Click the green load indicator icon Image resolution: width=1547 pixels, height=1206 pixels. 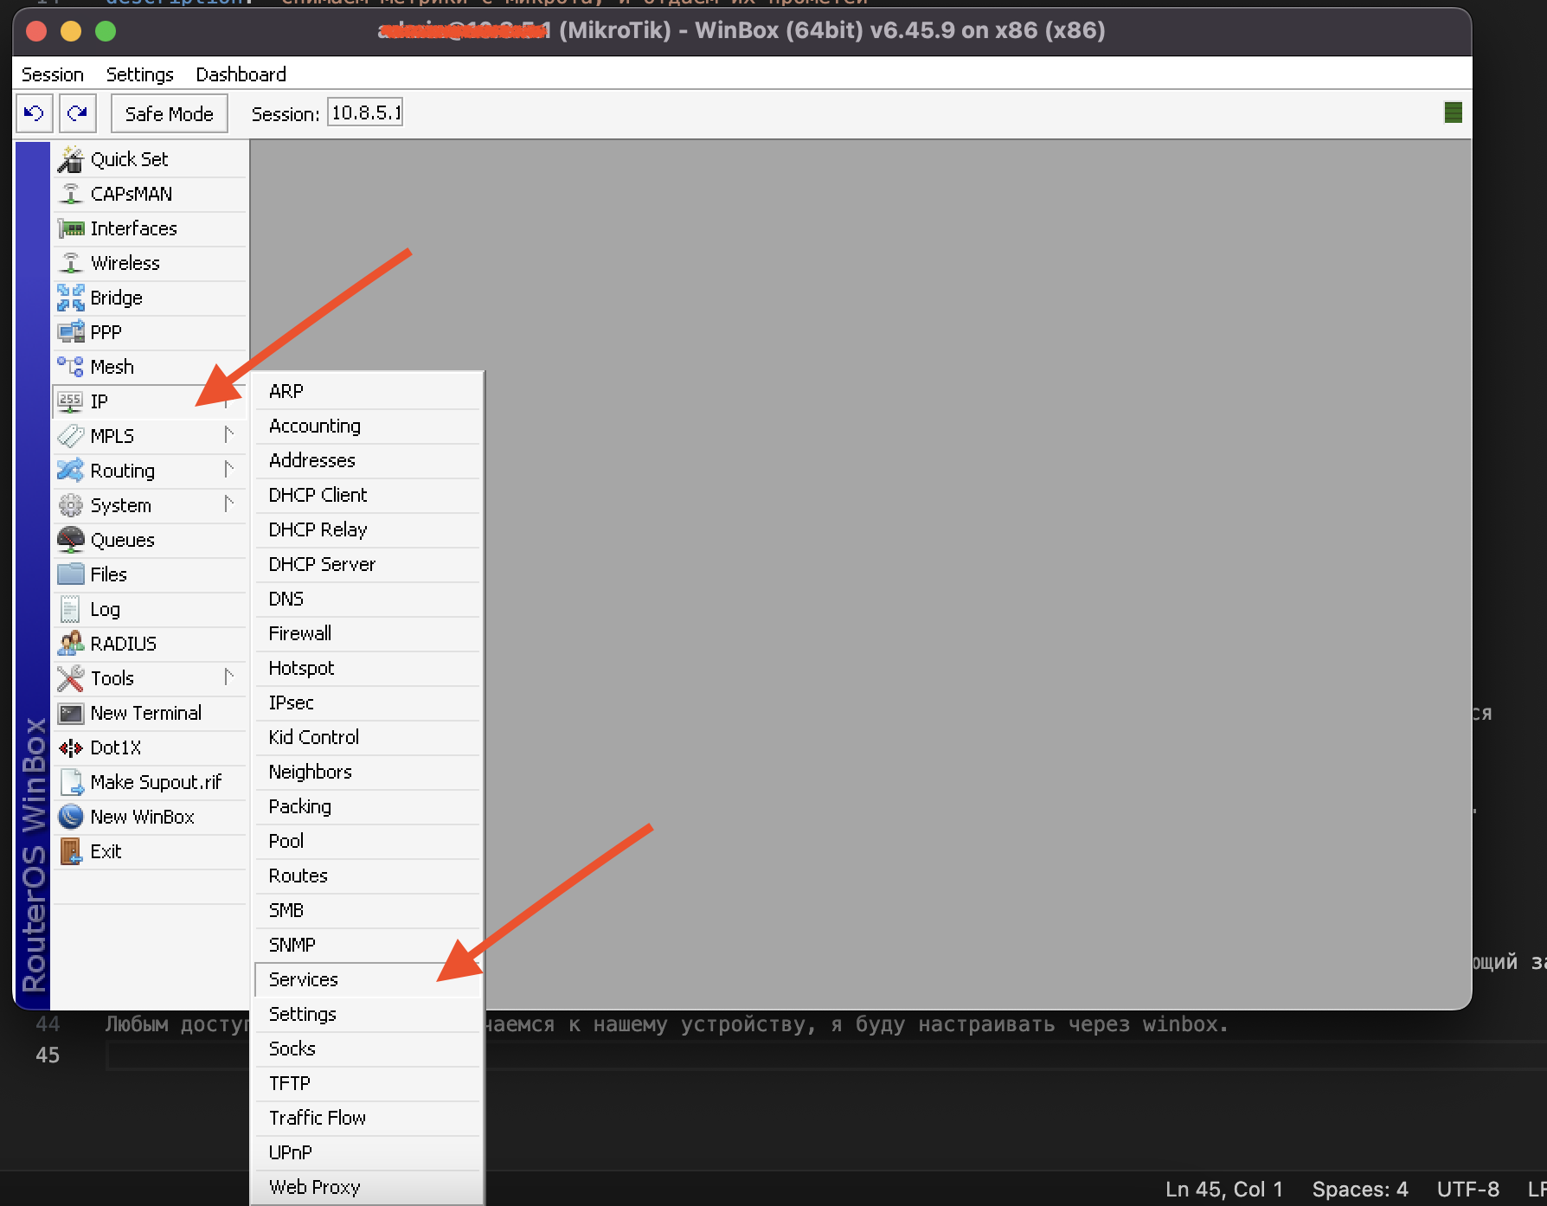1454,112
